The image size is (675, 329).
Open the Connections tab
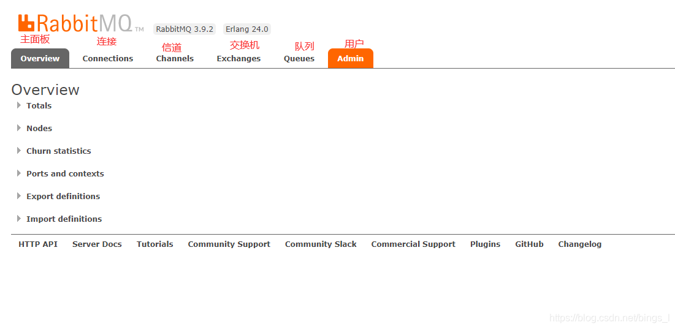108,58
